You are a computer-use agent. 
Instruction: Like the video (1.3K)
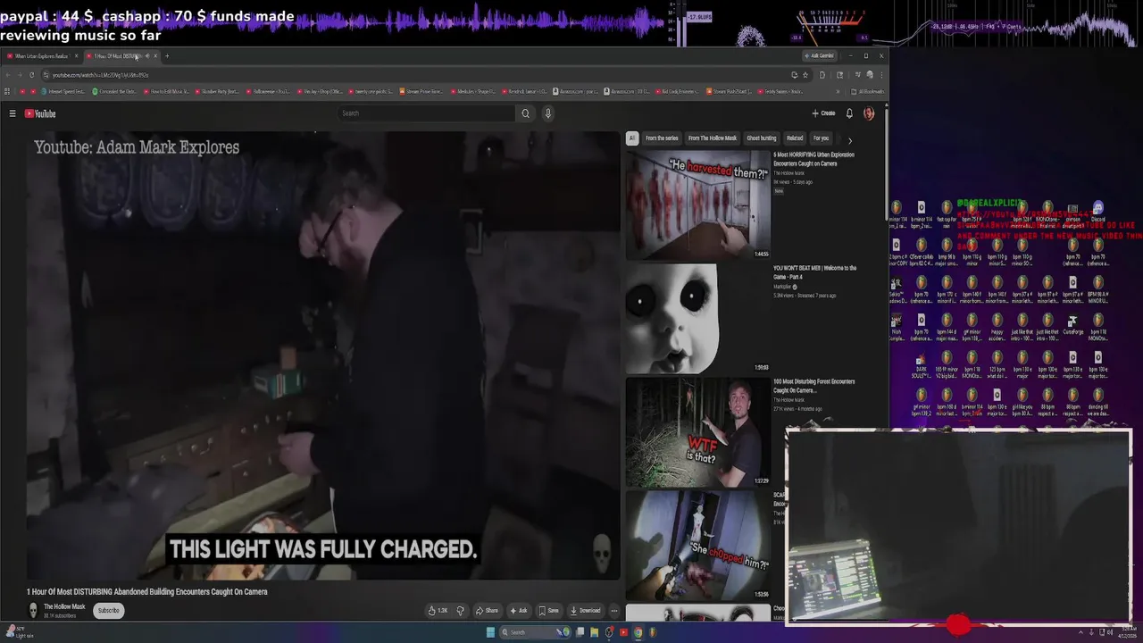pos(438,611)
